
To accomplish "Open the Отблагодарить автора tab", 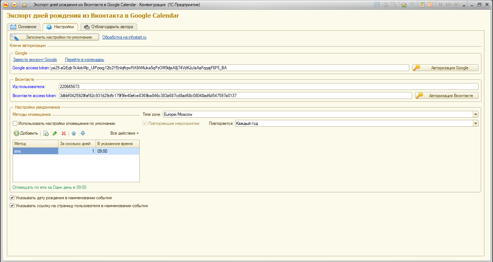I will [108, 27].
